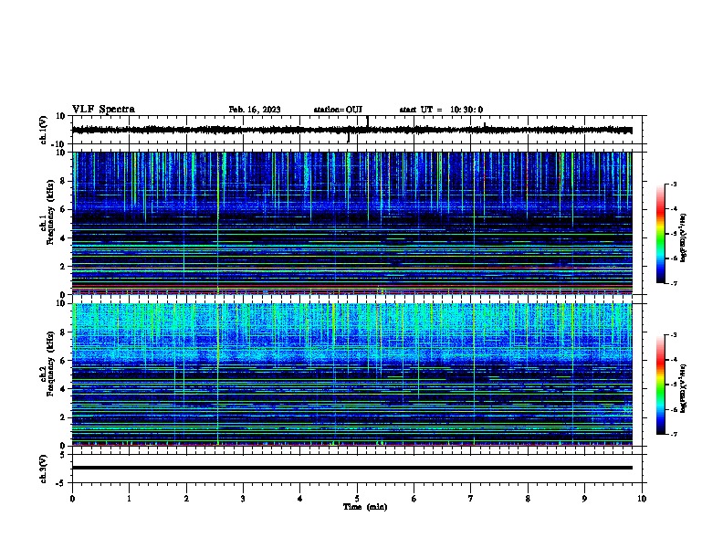Click time axis tick label "2"
This screenshot has width=723, height=559.
186,499
